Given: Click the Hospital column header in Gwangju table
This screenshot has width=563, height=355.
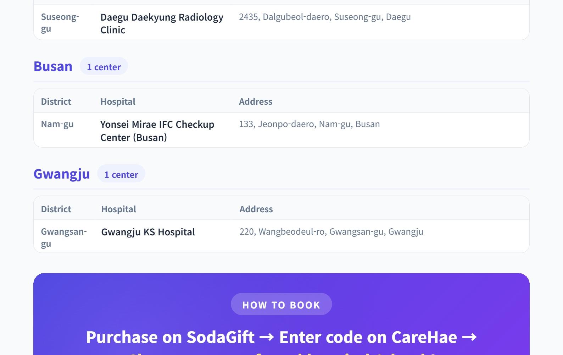Looking at the screenshot, I should pyautogui.click(x=118, y=209).
